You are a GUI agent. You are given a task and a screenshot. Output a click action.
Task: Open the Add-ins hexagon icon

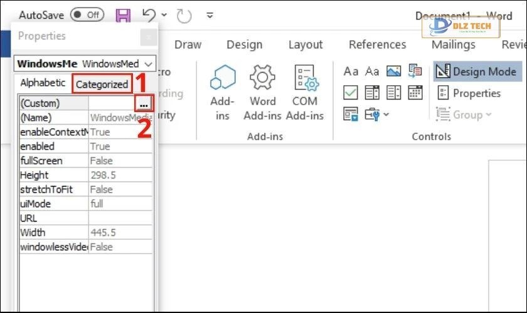(x=222, y=78)
